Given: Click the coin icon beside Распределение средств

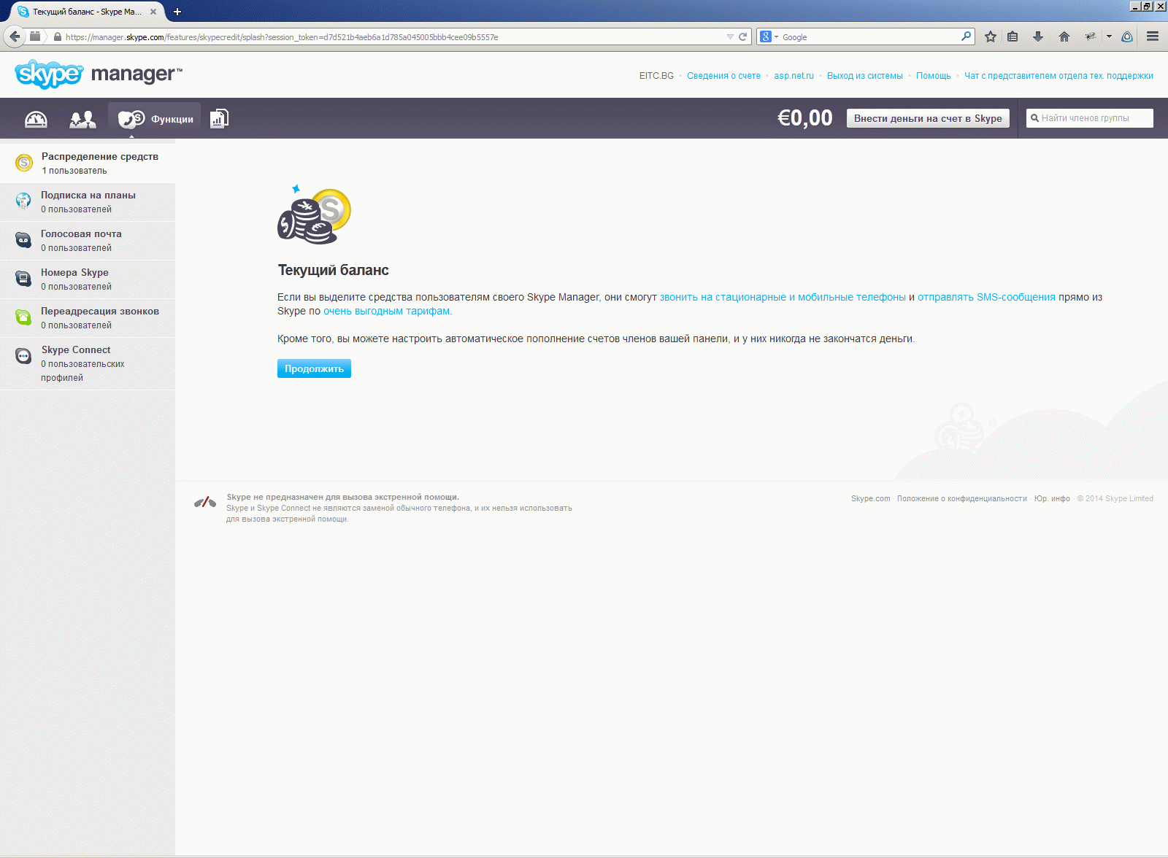Looking at the screenshot, I should click(24, 163).
